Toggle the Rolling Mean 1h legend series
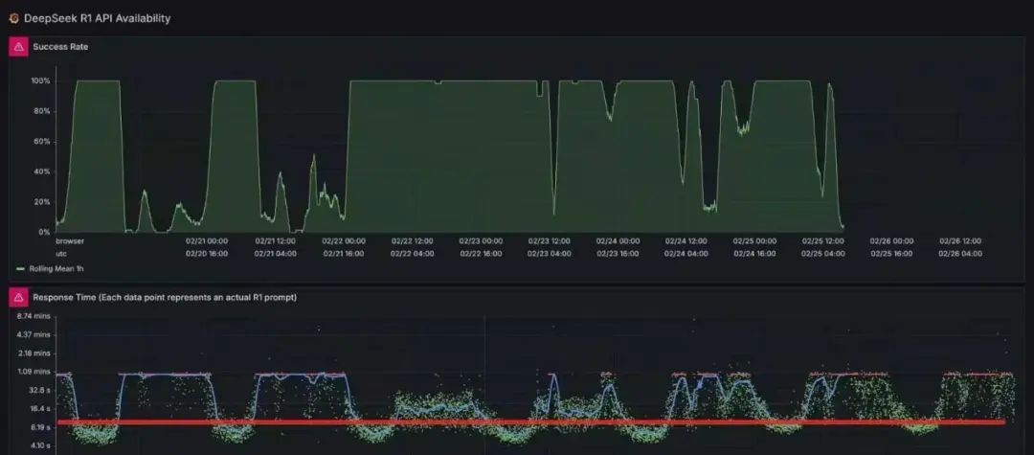This screenshot has width=1034, height=455. point(56,268)
